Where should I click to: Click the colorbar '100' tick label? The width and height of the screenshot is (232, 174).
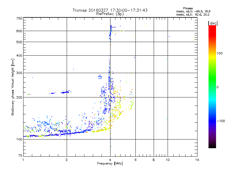(x=220, y=53)
